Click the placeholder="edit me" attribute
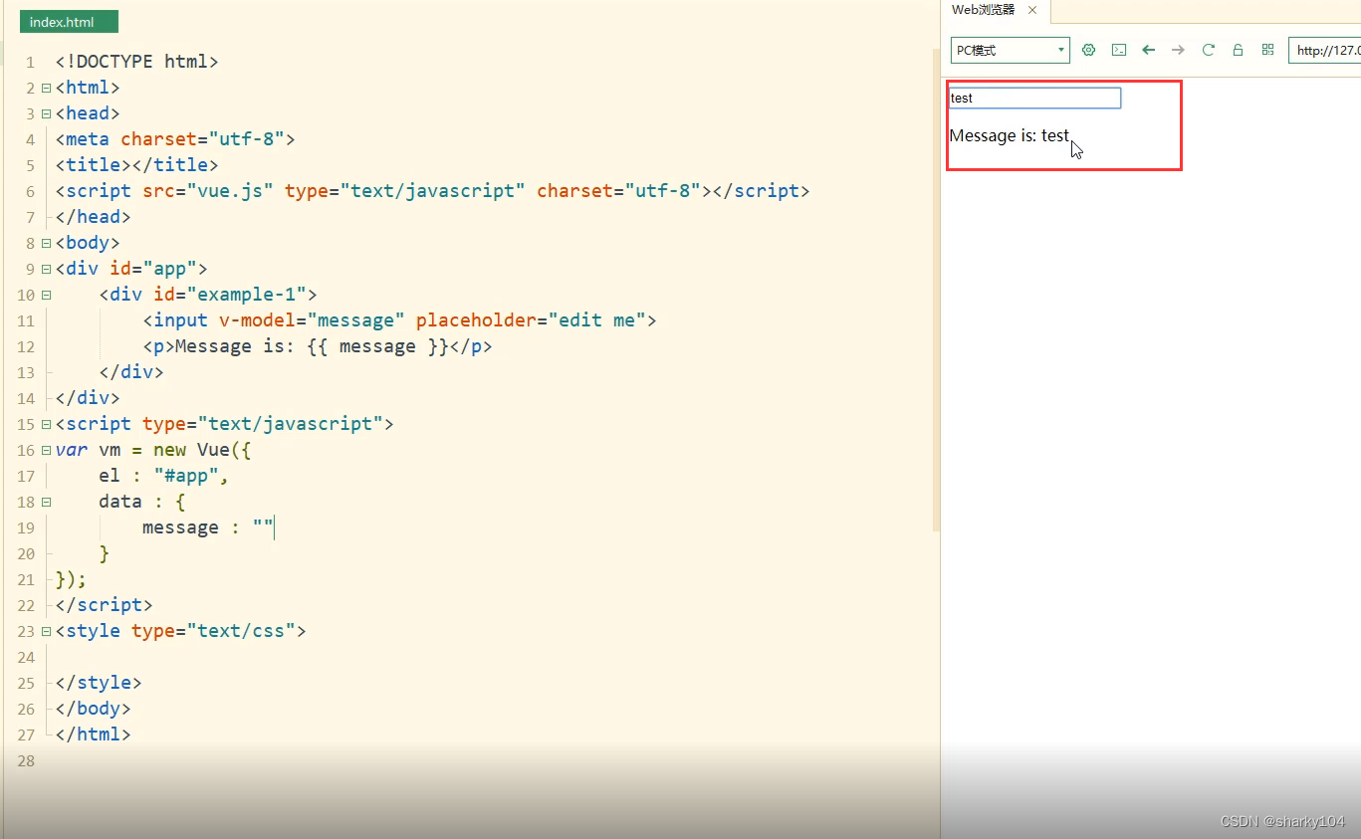The height and width of the screenshot is (839, 1361). coord(531,320)
